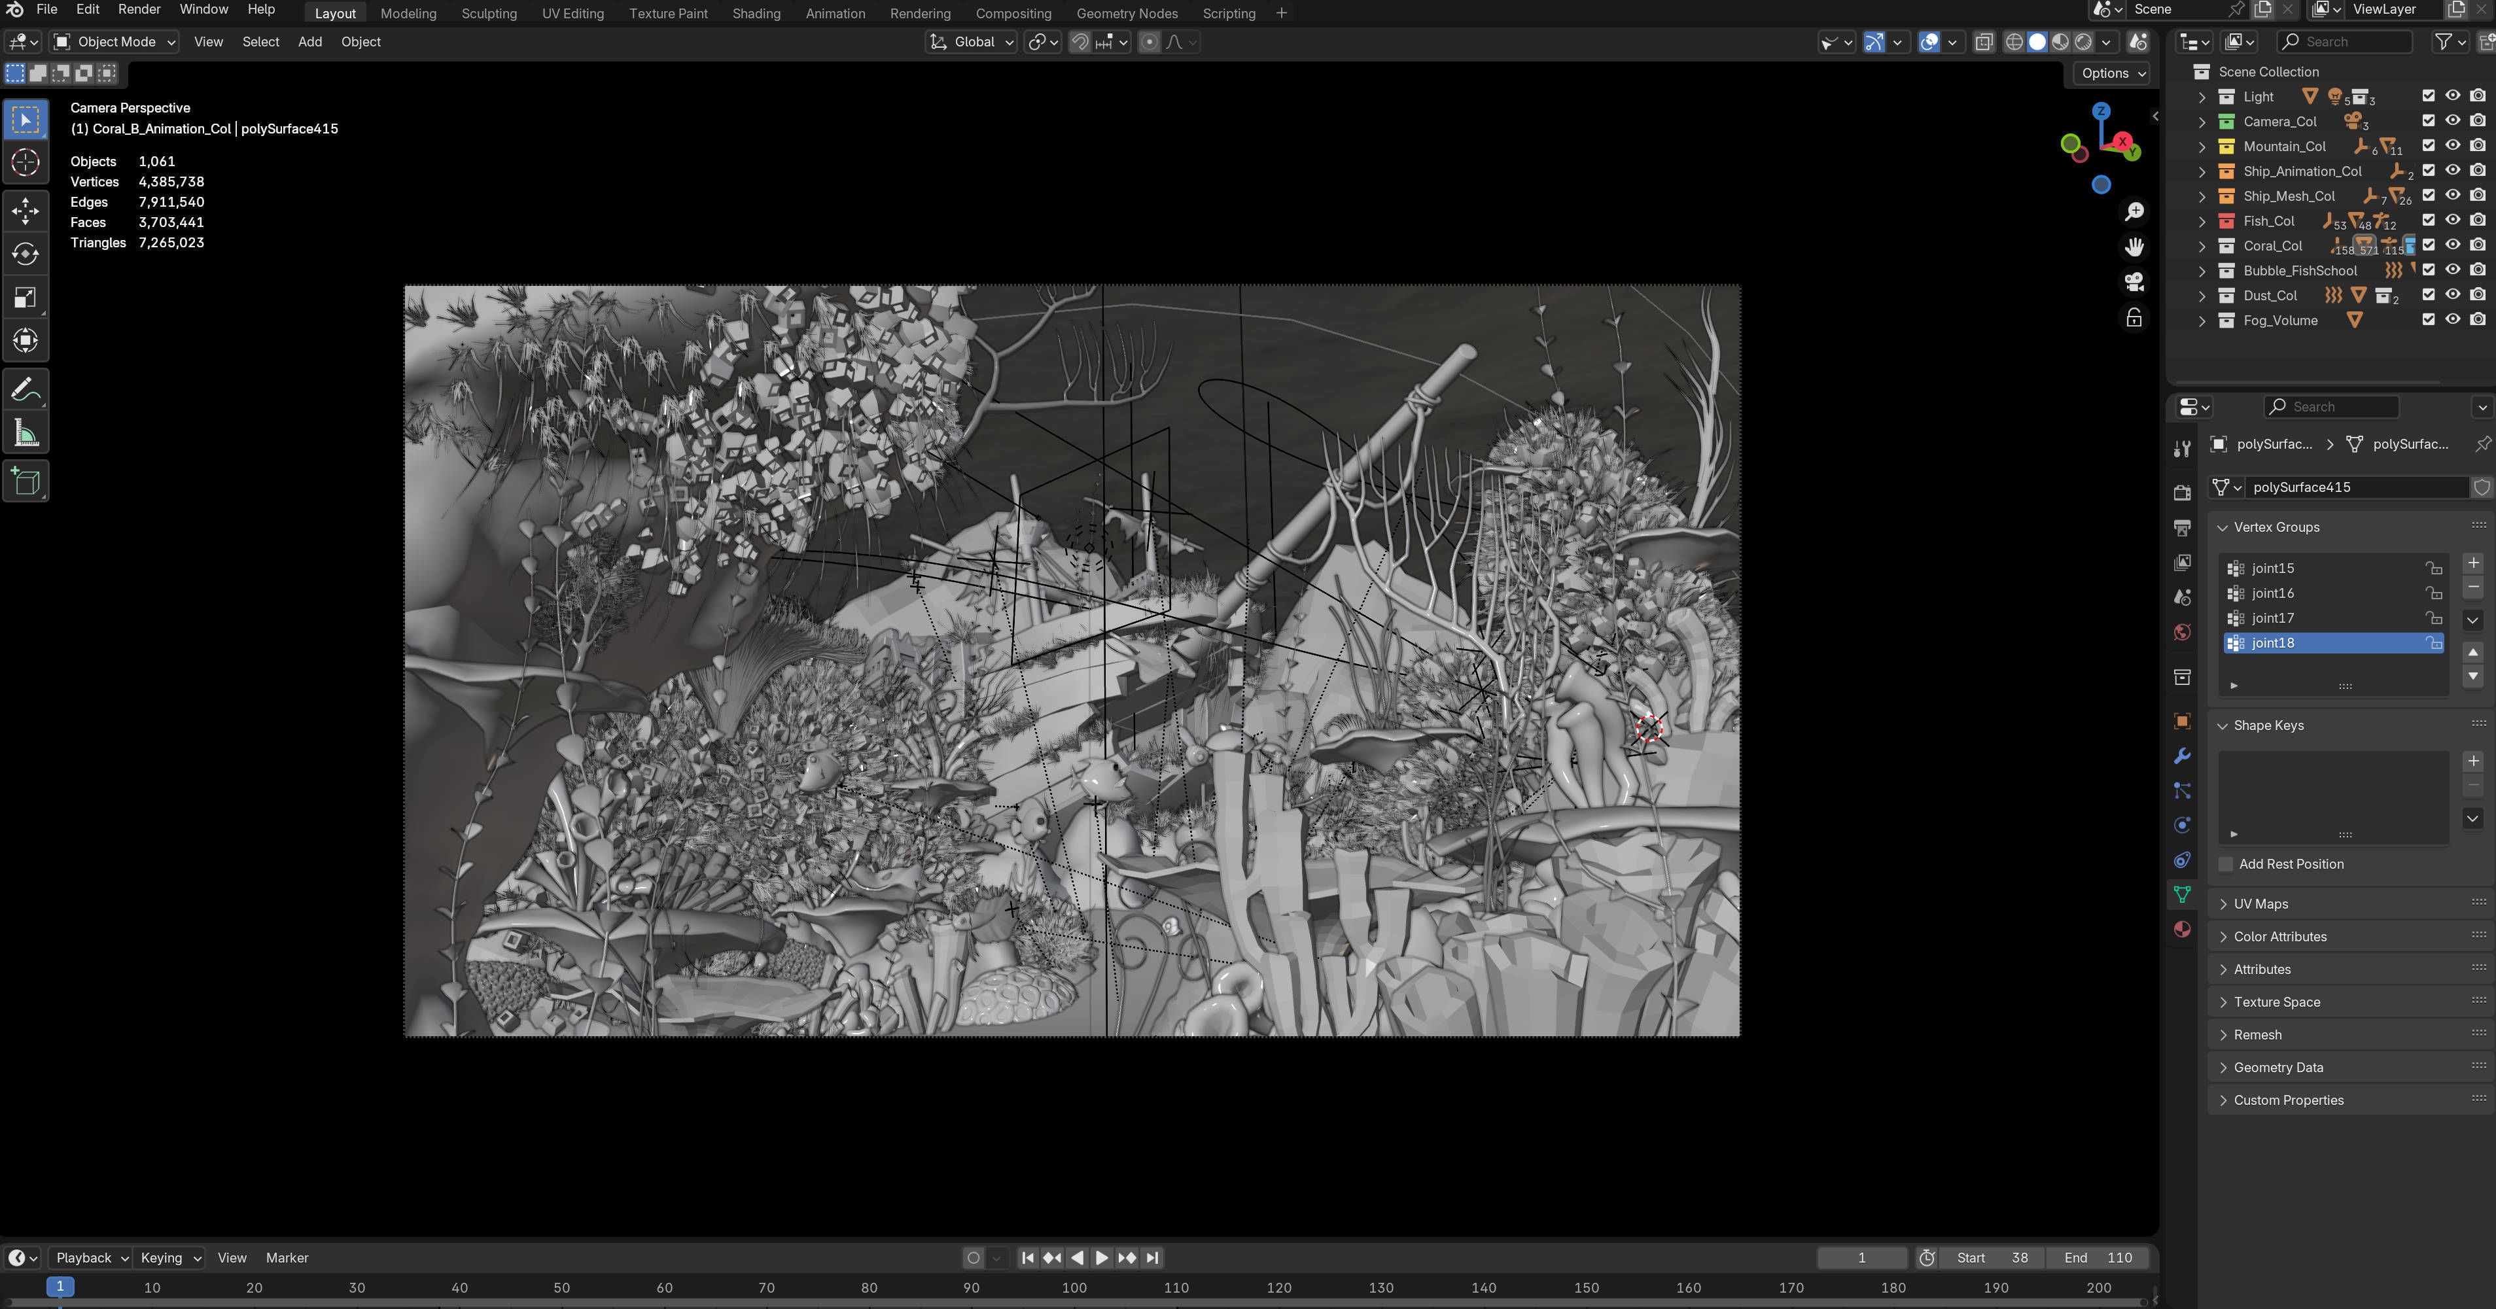Click the Add Cube tool

(26, 481)
